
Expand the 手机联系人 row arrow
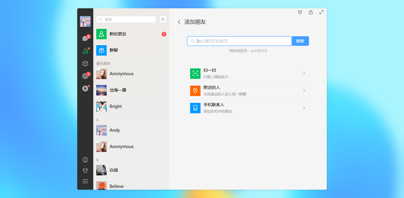coord(304,108)
